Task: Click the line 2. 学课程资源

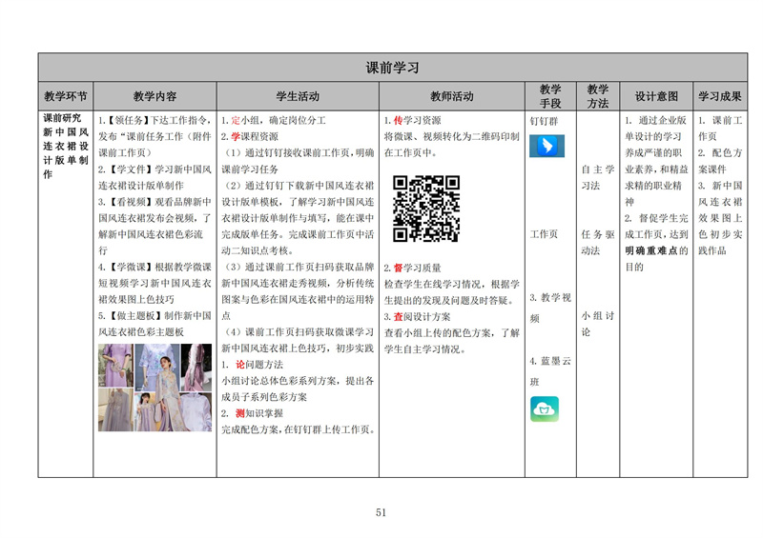Action: [x=250, y=136]
